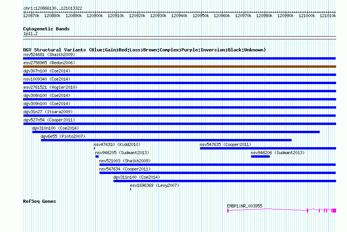
Task: Click the small nsv946205 blue bar
Action: pos(97,156)
